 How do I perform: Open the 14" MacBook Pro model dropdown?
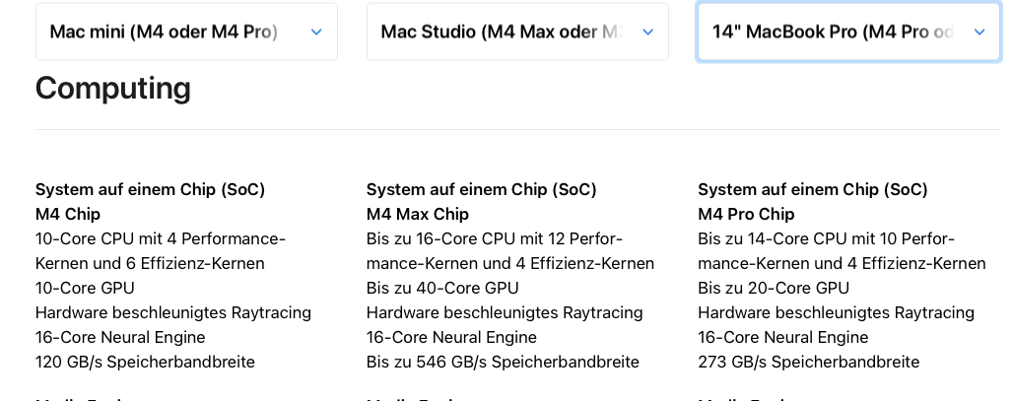point(848,32)
